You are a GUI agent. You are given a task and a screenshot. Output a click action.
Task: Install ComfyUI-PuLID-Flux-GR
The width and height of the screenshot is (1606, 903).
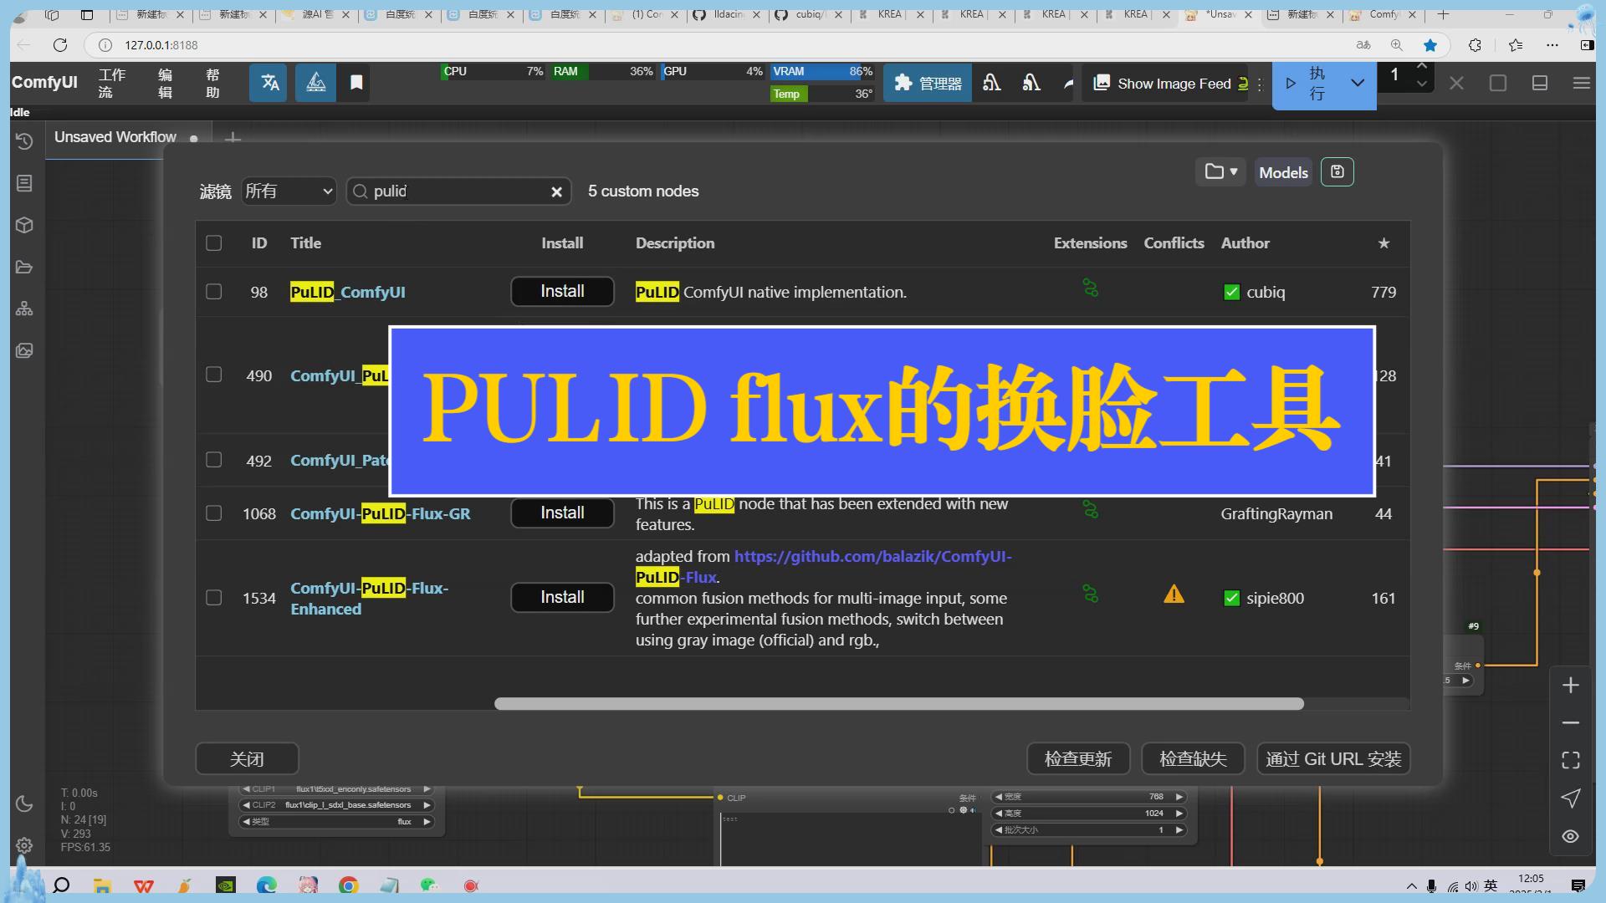pos(562,513)
